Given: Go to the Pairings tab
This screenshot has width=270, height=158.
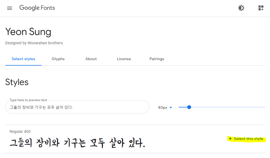Looking at the screenshot, I should pos(157,59).
